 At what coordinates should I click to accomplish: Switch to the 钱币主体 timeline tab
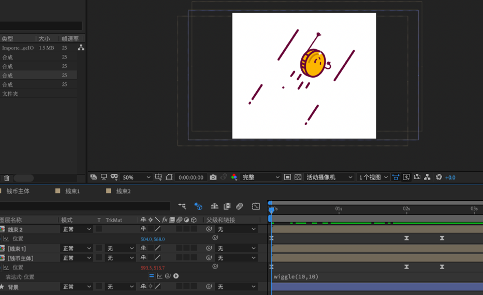coord(18,191)
